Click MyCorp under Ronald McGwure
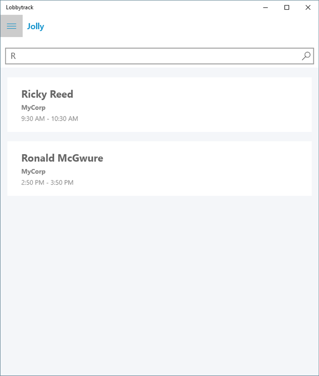This screenshot has height=376, width=319. pos(33,172)
